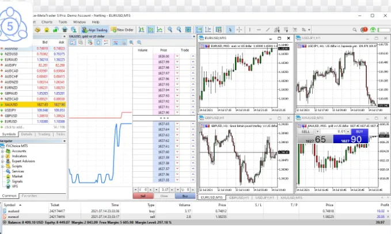Click SELL 1827.65 one-click trading button
The height and width of the screenshot is (234, 391).
pos(315,139)
